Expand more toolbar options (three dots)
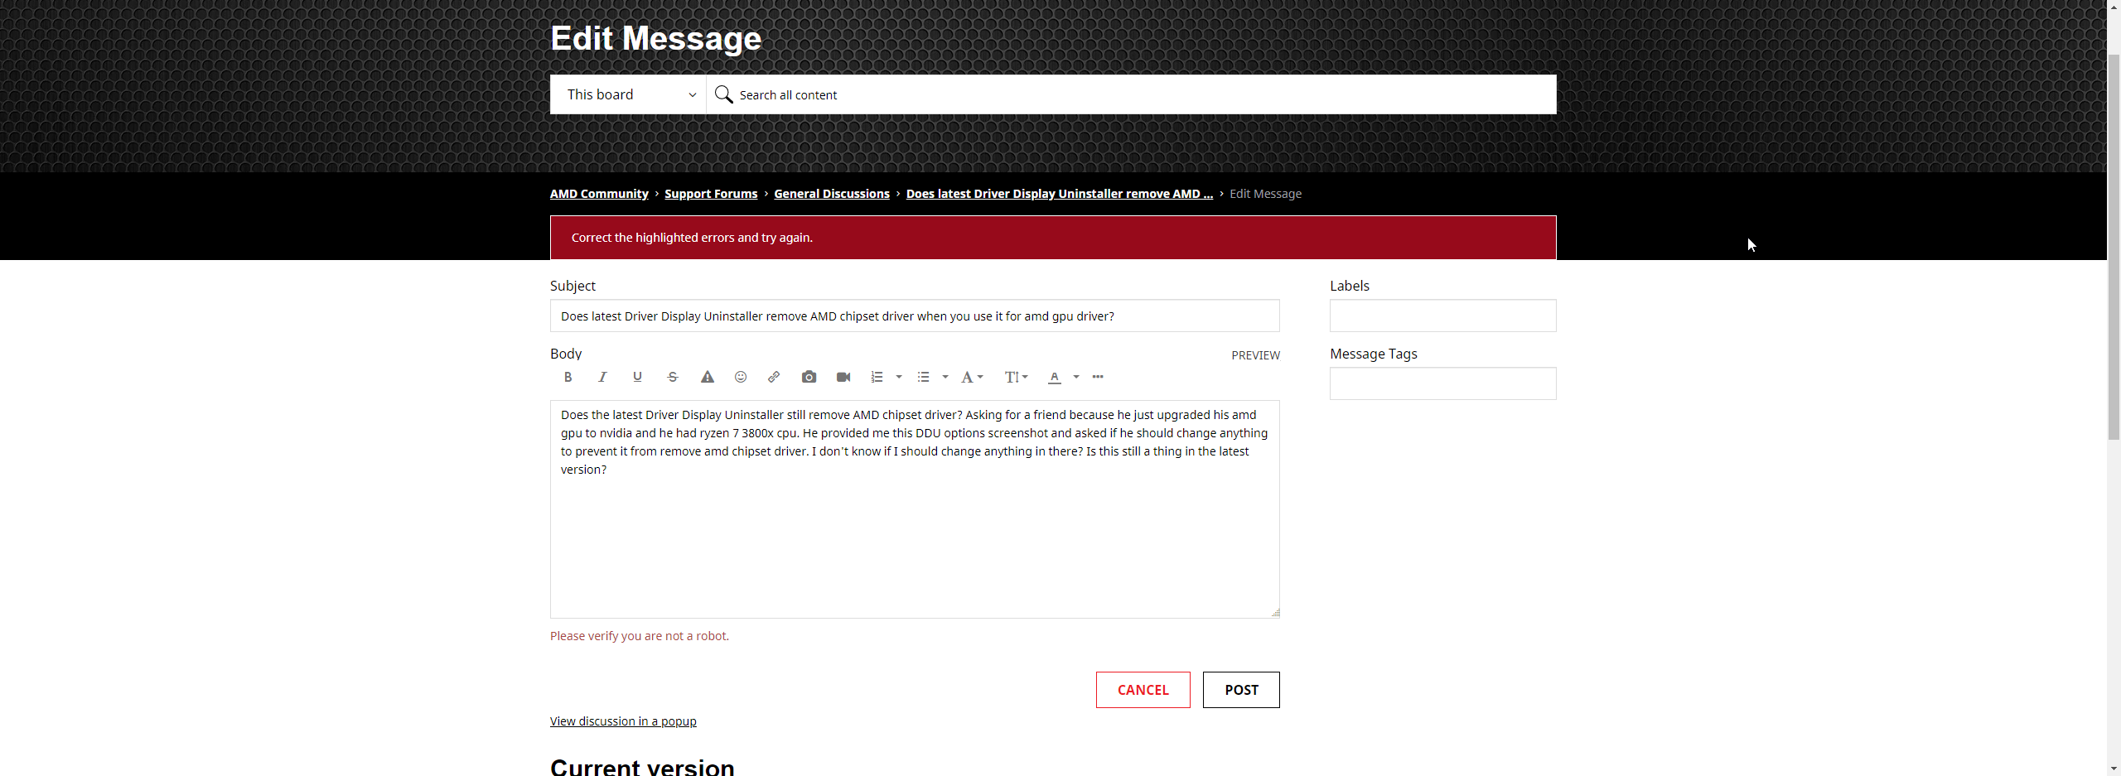This screenshot has width=2121, height=776. pyautogui.click(x=1098, y=377)
